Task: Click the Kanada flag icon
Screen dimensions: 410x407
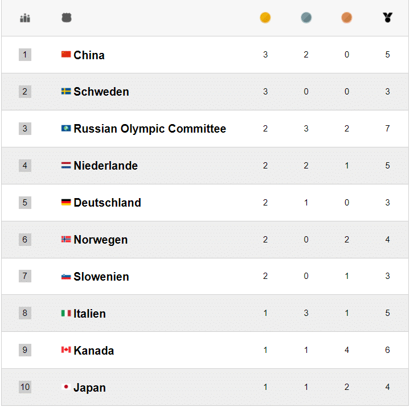Action: 66,350
